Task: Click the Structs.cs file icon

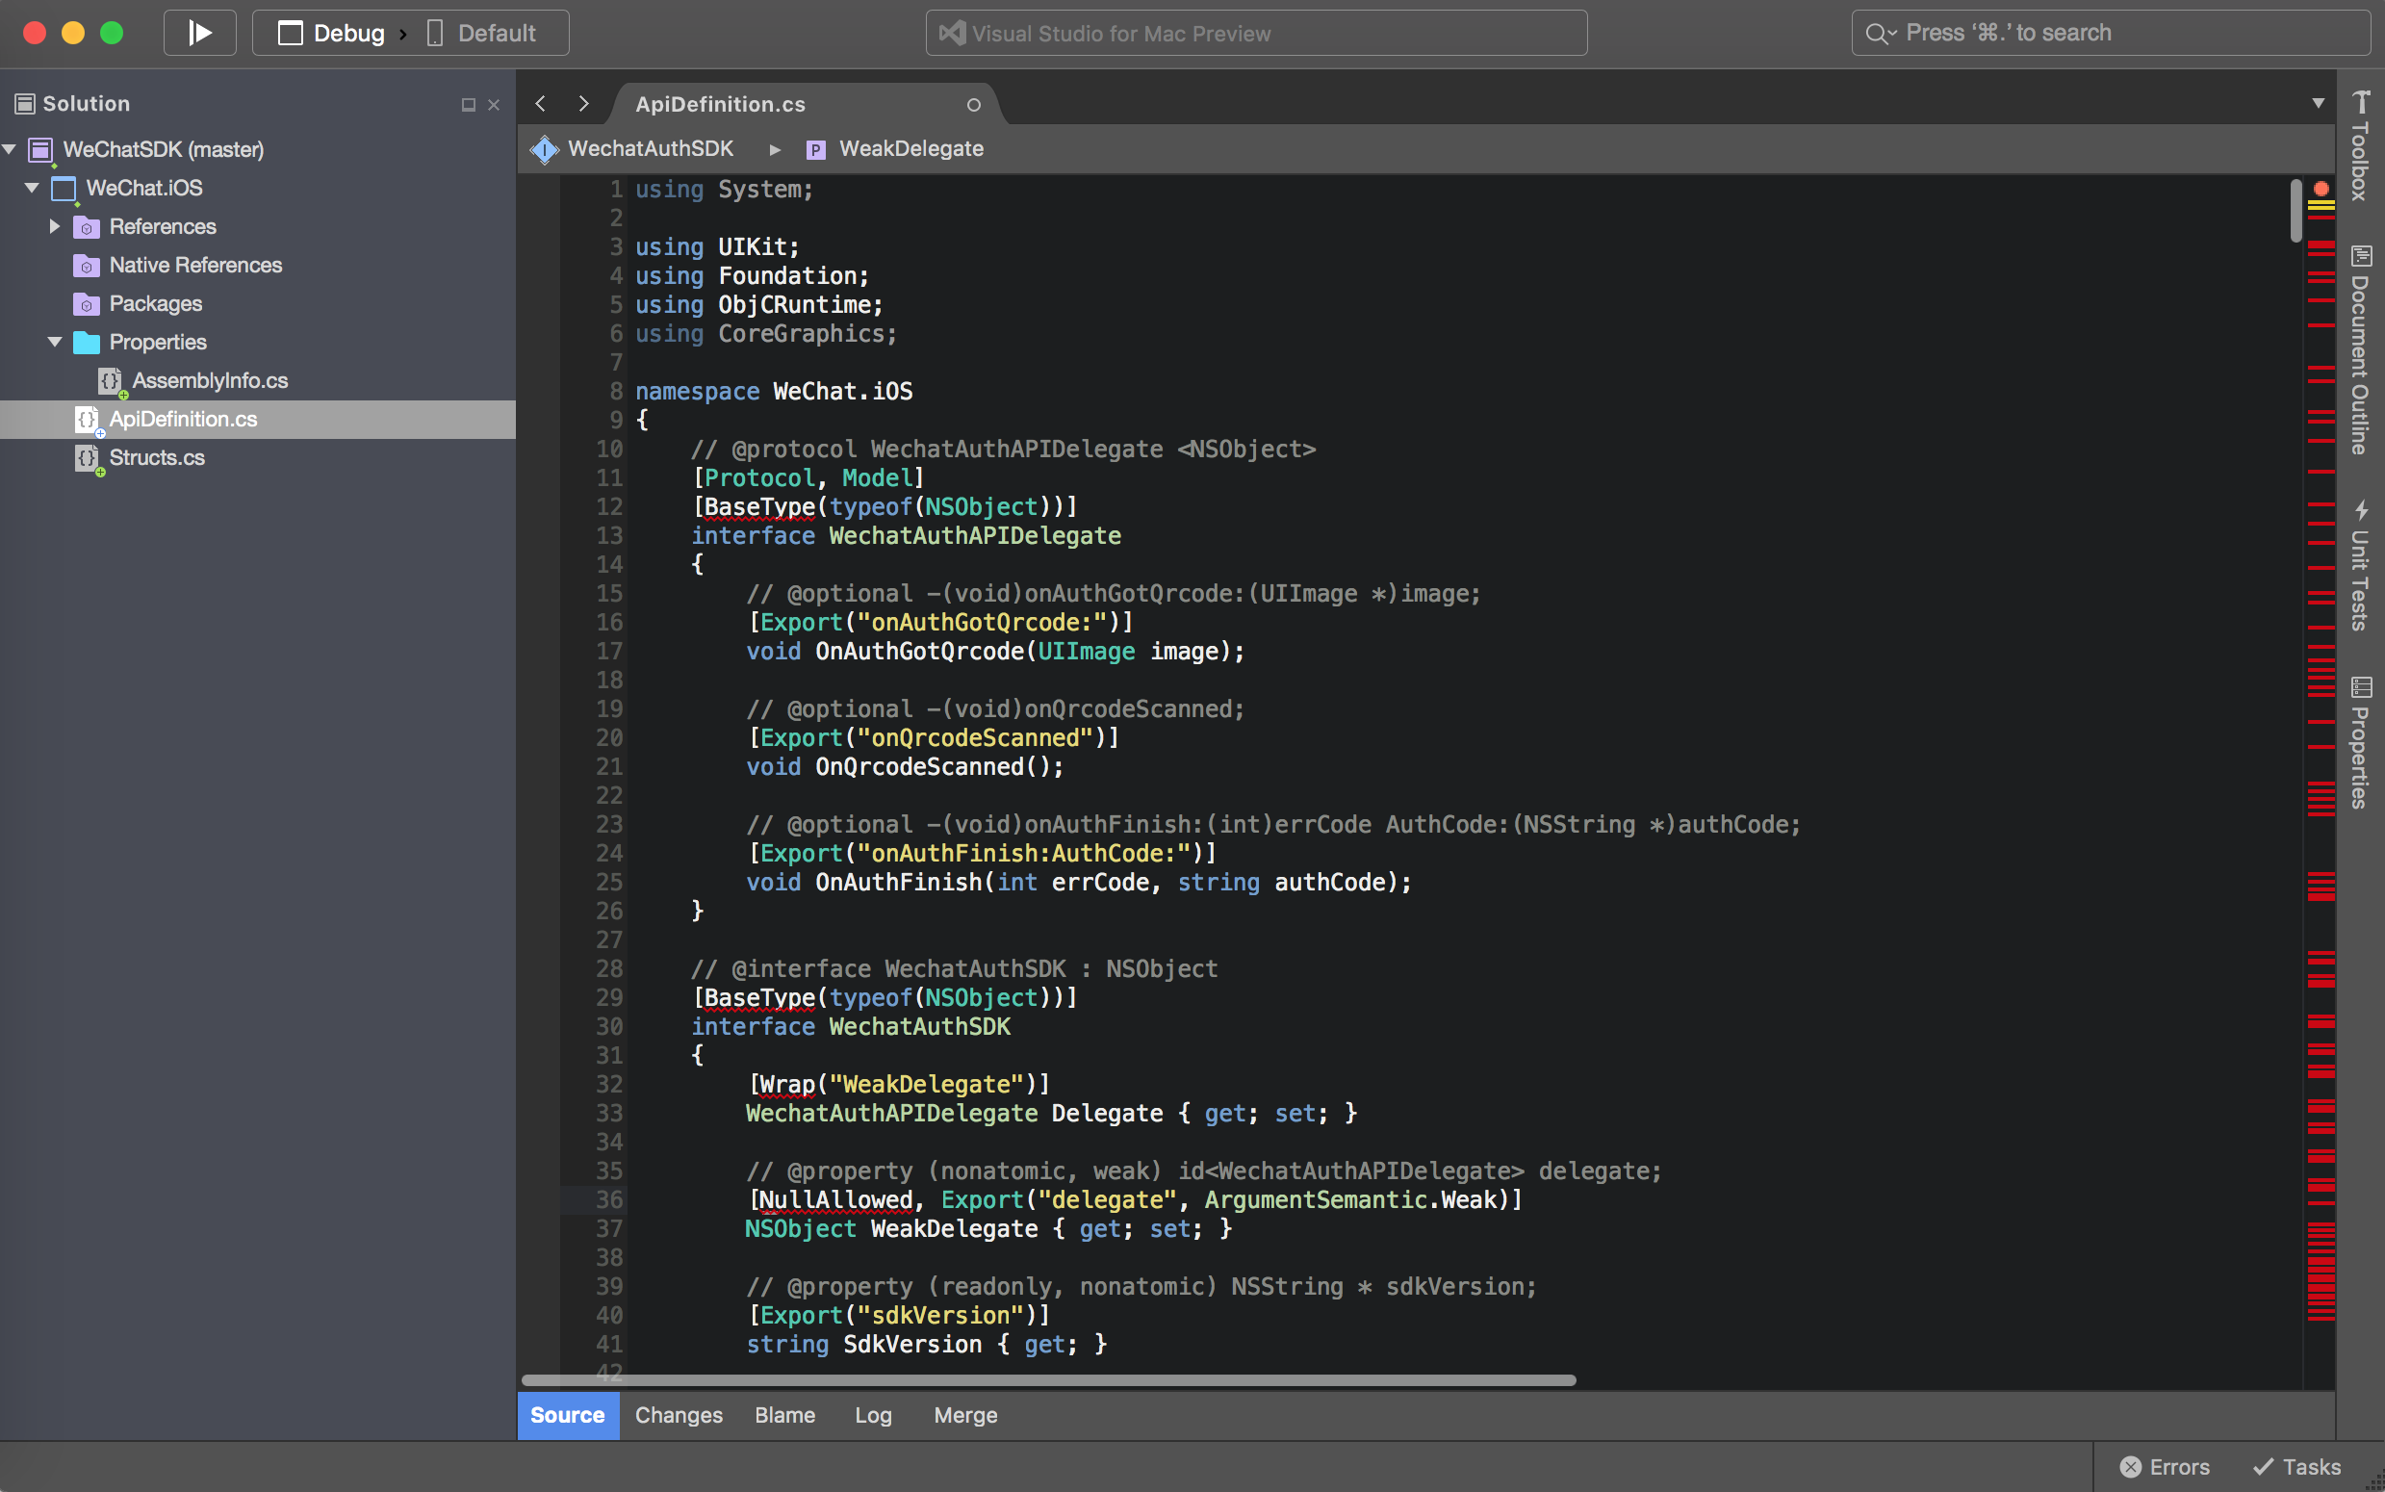Action: pos(88,458)
